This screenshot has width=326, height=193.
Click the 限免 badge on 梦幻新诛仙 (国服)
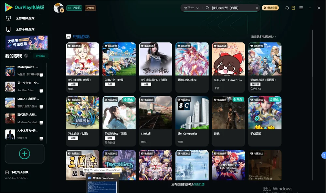[x=128, y=100]
